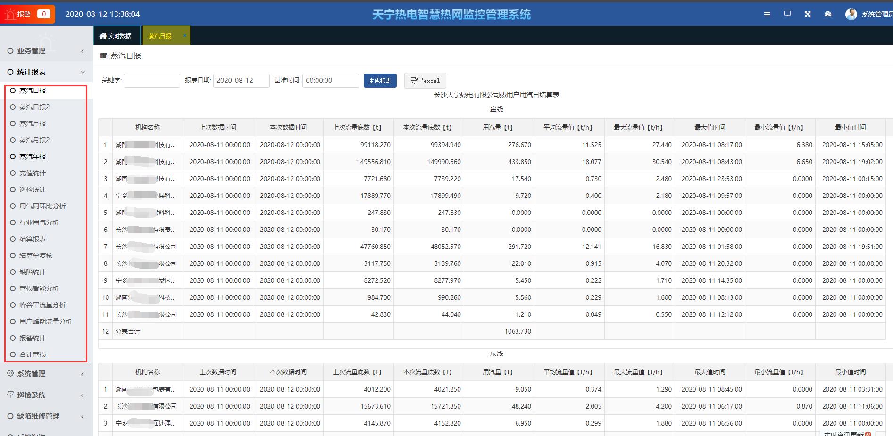Close the 蒸汽日报 tab with its x
893x436 pixels.
pos(184,35)
